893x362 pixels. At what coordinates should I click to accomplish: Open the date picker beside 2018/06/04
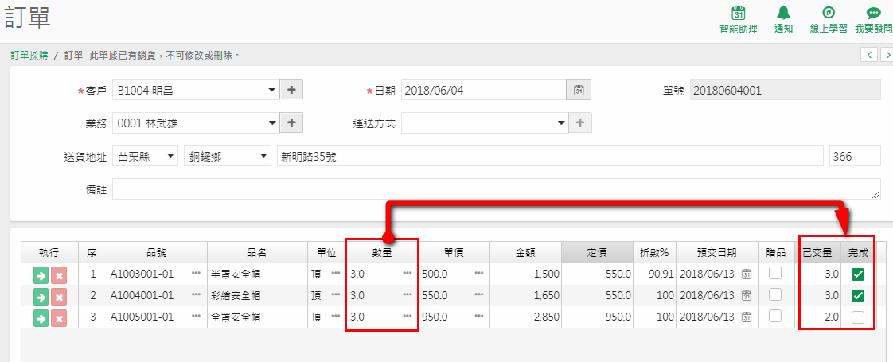pos(579,90)
